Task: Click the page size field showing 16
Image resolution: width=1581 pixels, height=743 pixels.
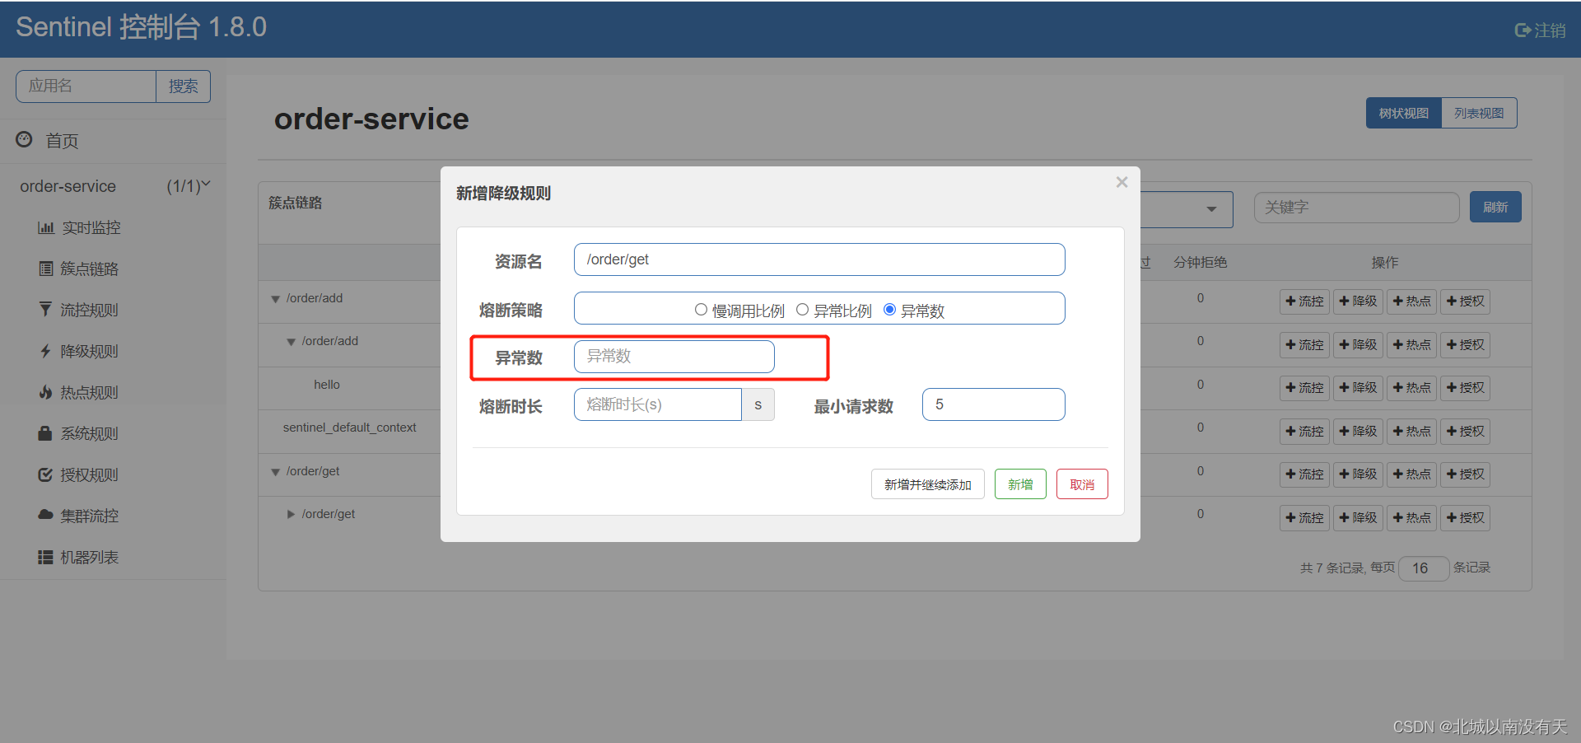Action: coord(1424,568)
